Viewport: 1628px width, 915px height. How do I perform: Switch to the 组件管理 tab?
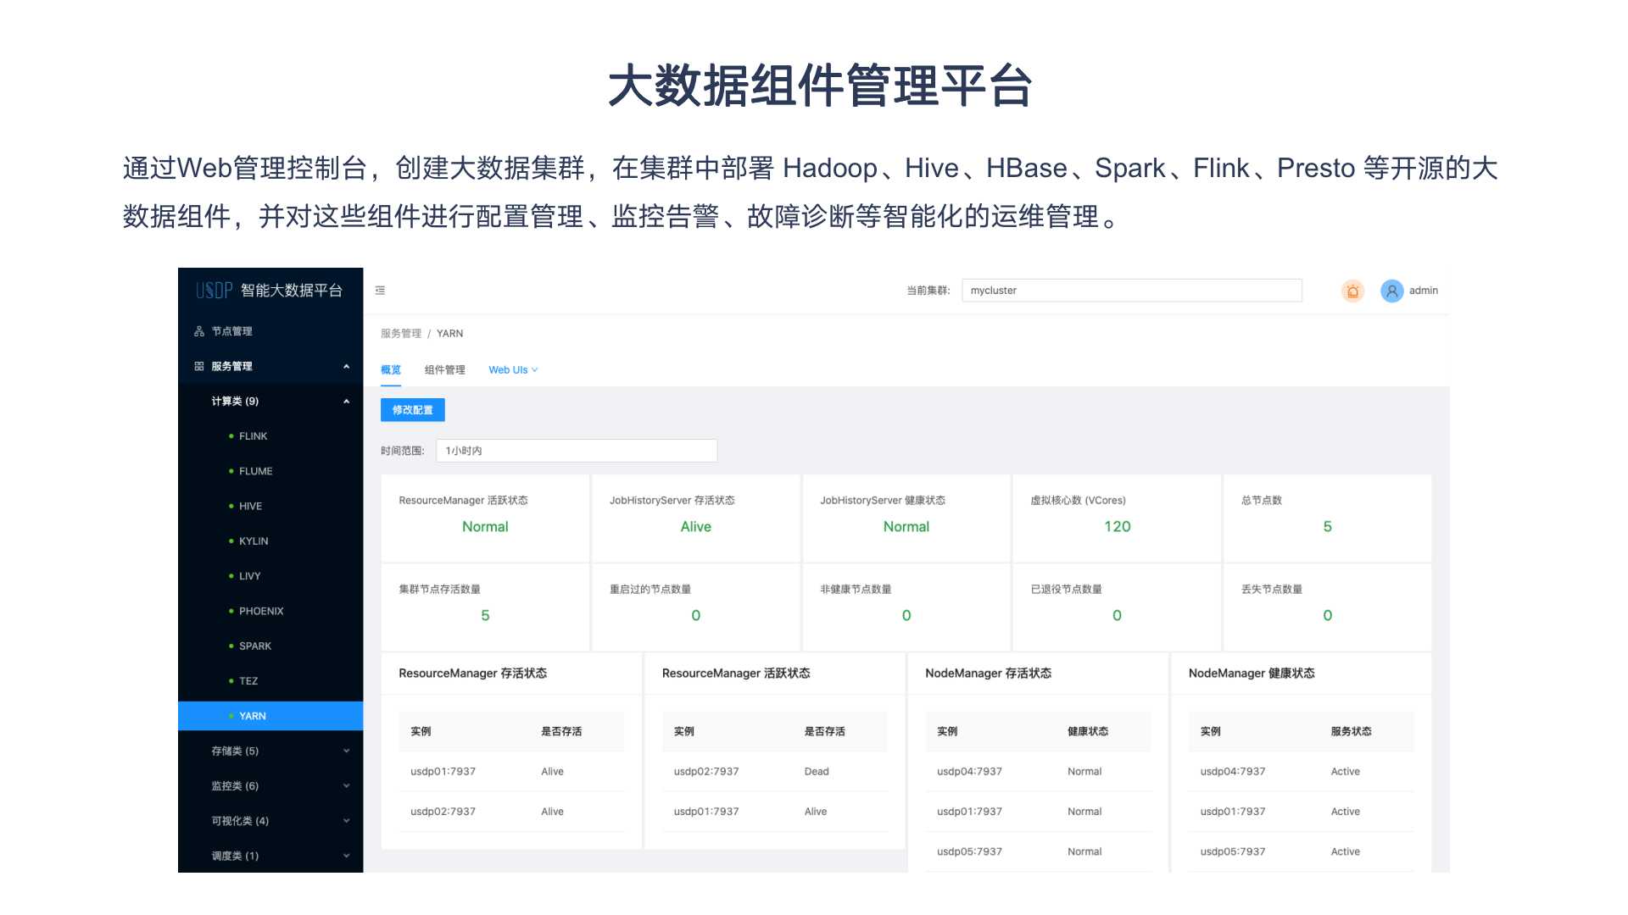click(x=444, y=369)
